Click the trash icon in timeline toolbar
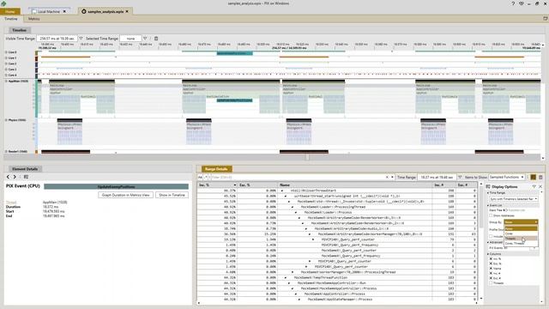 [x=156, y=39]
